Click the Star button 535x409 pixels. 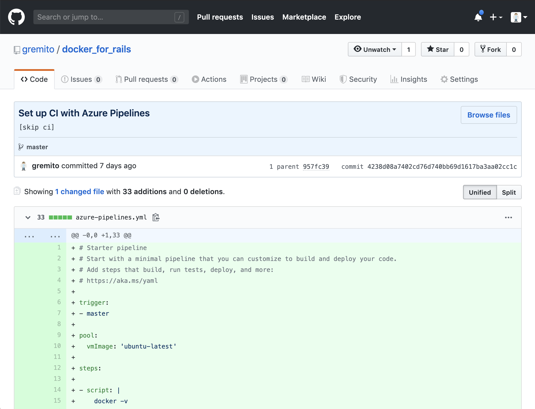[438, 50]
